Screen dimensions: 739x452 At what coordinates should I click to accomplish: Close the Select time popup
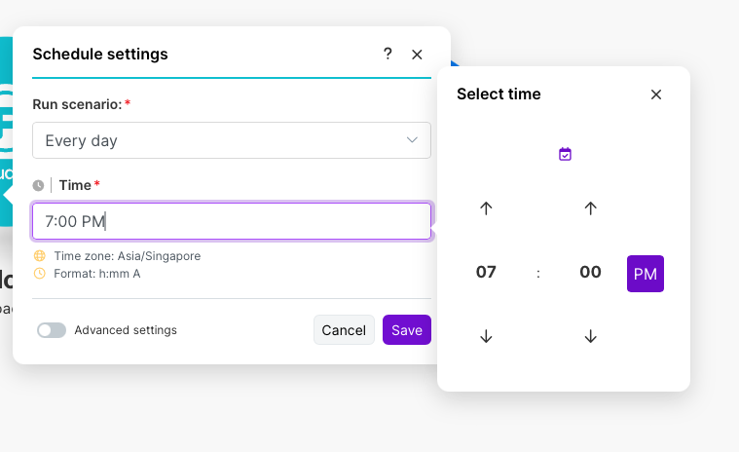656,94
